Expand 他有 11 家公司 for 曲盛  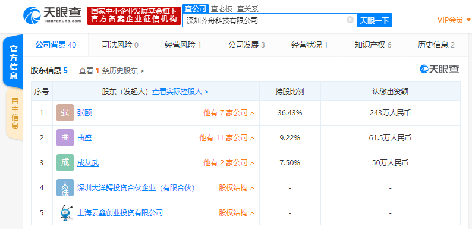click(x=226, y=138)
